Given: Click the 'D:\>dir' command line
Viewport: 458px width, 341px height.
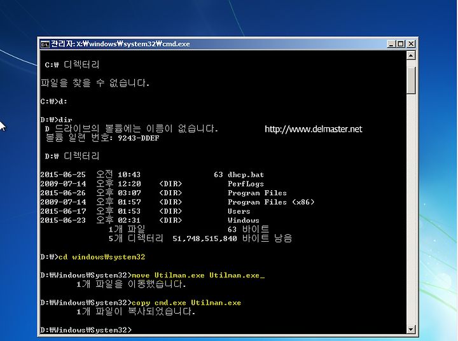Looking at the screenshot, I should [56, 120].
